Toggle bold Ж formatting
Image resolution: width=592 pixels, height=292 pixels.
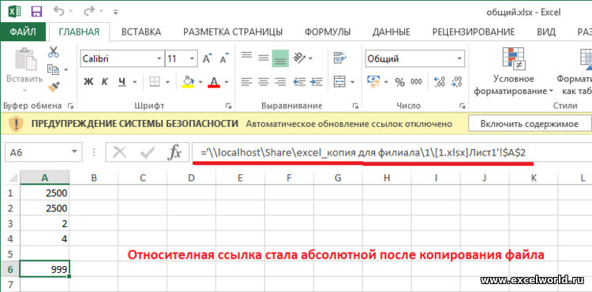tap(88, 81)
